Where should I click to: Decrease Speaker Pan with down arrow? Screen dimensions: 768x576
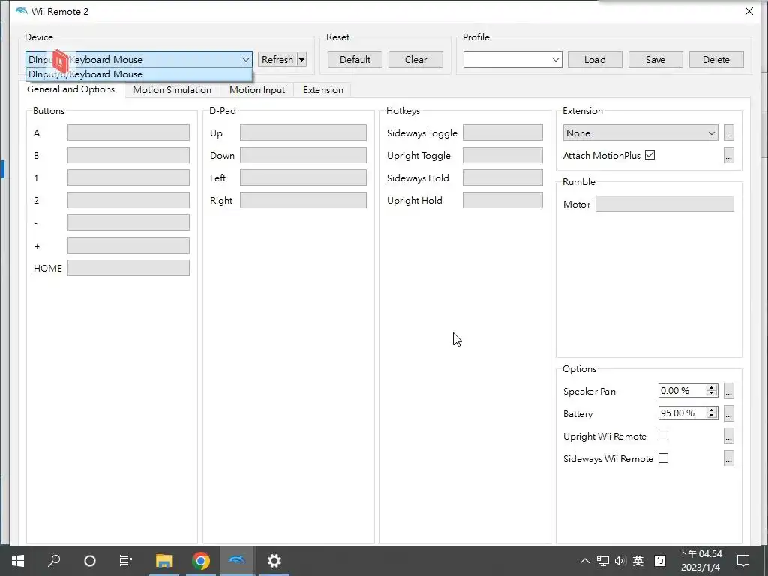pos(712,393)
